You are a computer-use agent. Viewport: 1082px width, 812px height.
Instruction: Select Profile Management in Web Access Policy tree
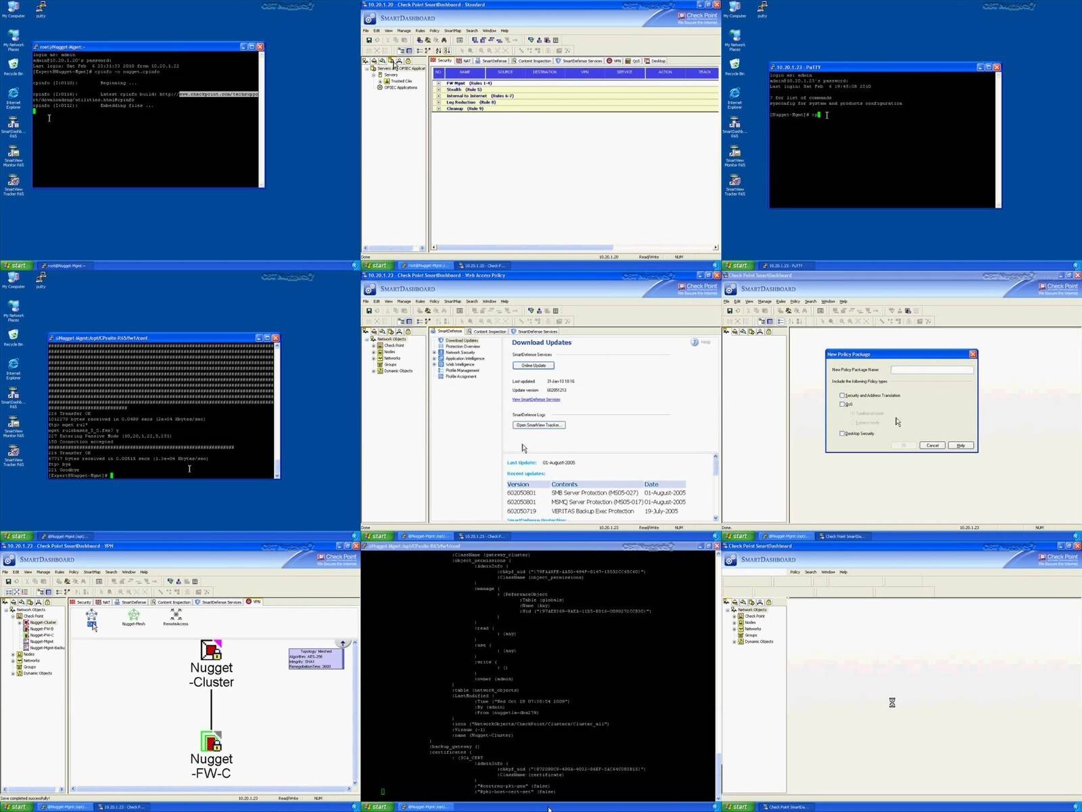tap(462, 370)
